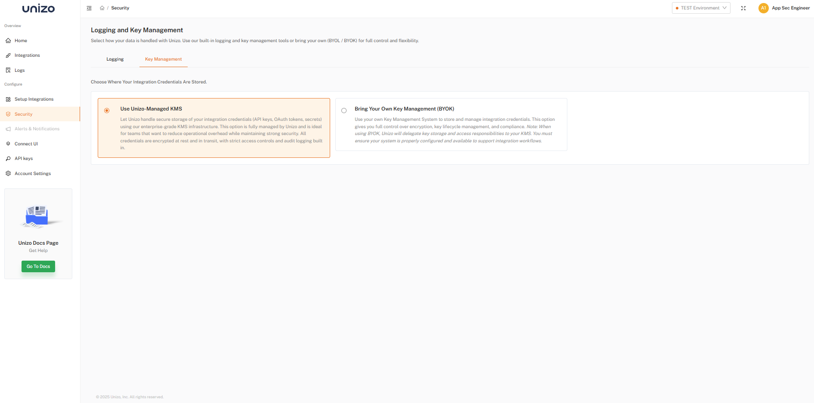Screen dimensions: 814x403
Task: Click the Alerts megaphone icon
Action: pos(8,129)
